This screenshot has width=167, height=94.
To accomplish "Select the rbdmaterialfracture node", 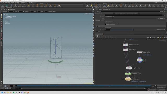I will [x=126, y=45].
